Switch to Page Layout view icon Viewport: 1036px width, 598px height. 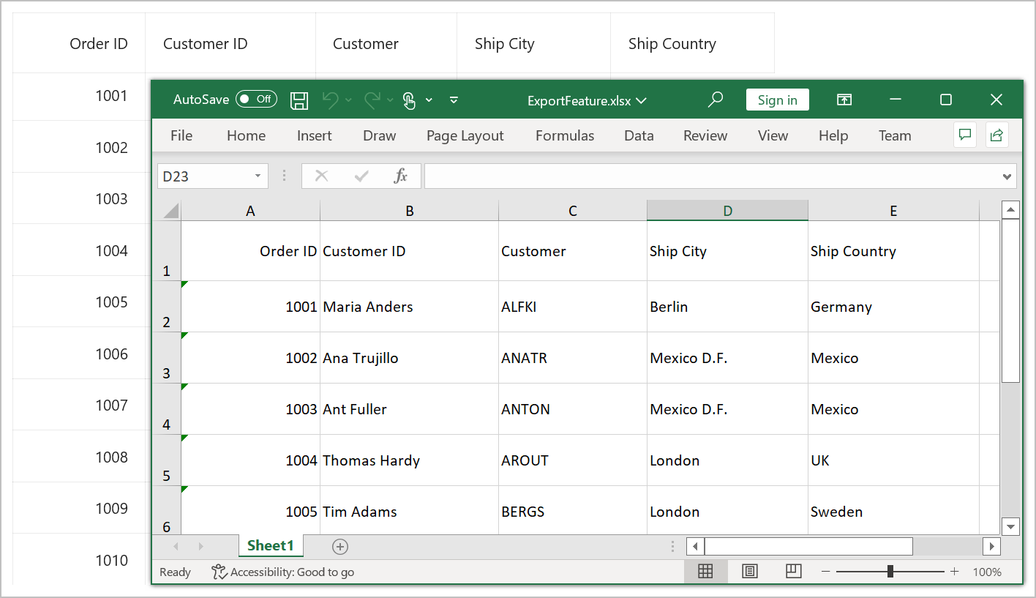pyautogui.click(x=750, y=572)
